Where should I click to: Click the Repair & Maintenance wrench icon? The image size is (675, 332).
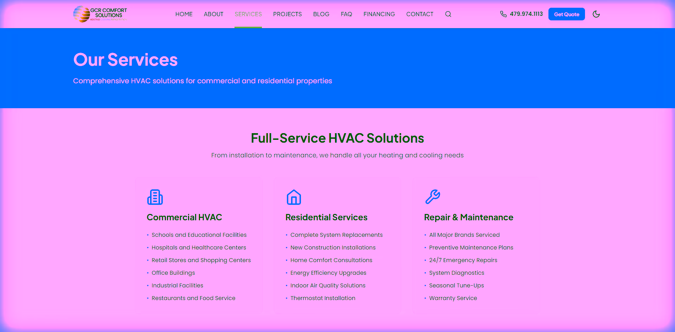pos(432,197)
